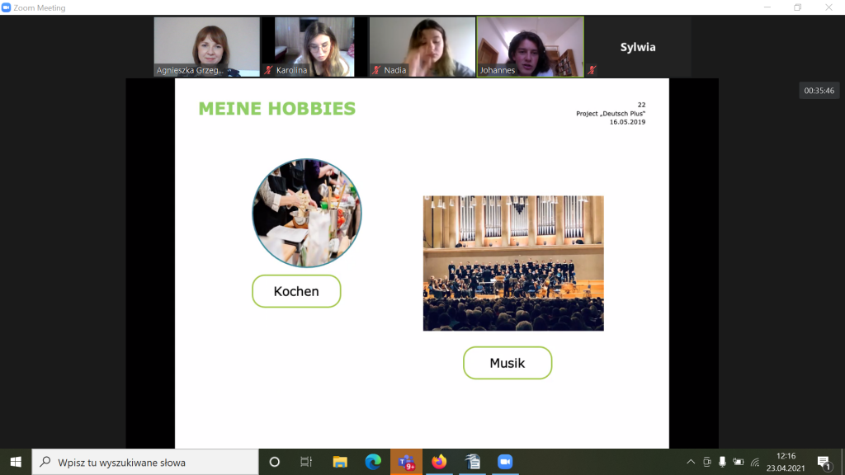The height and width of the screenshot is (475, 845).
Task: Click Karolina's muted microphone icon
Action: click(x=268, y=70)
